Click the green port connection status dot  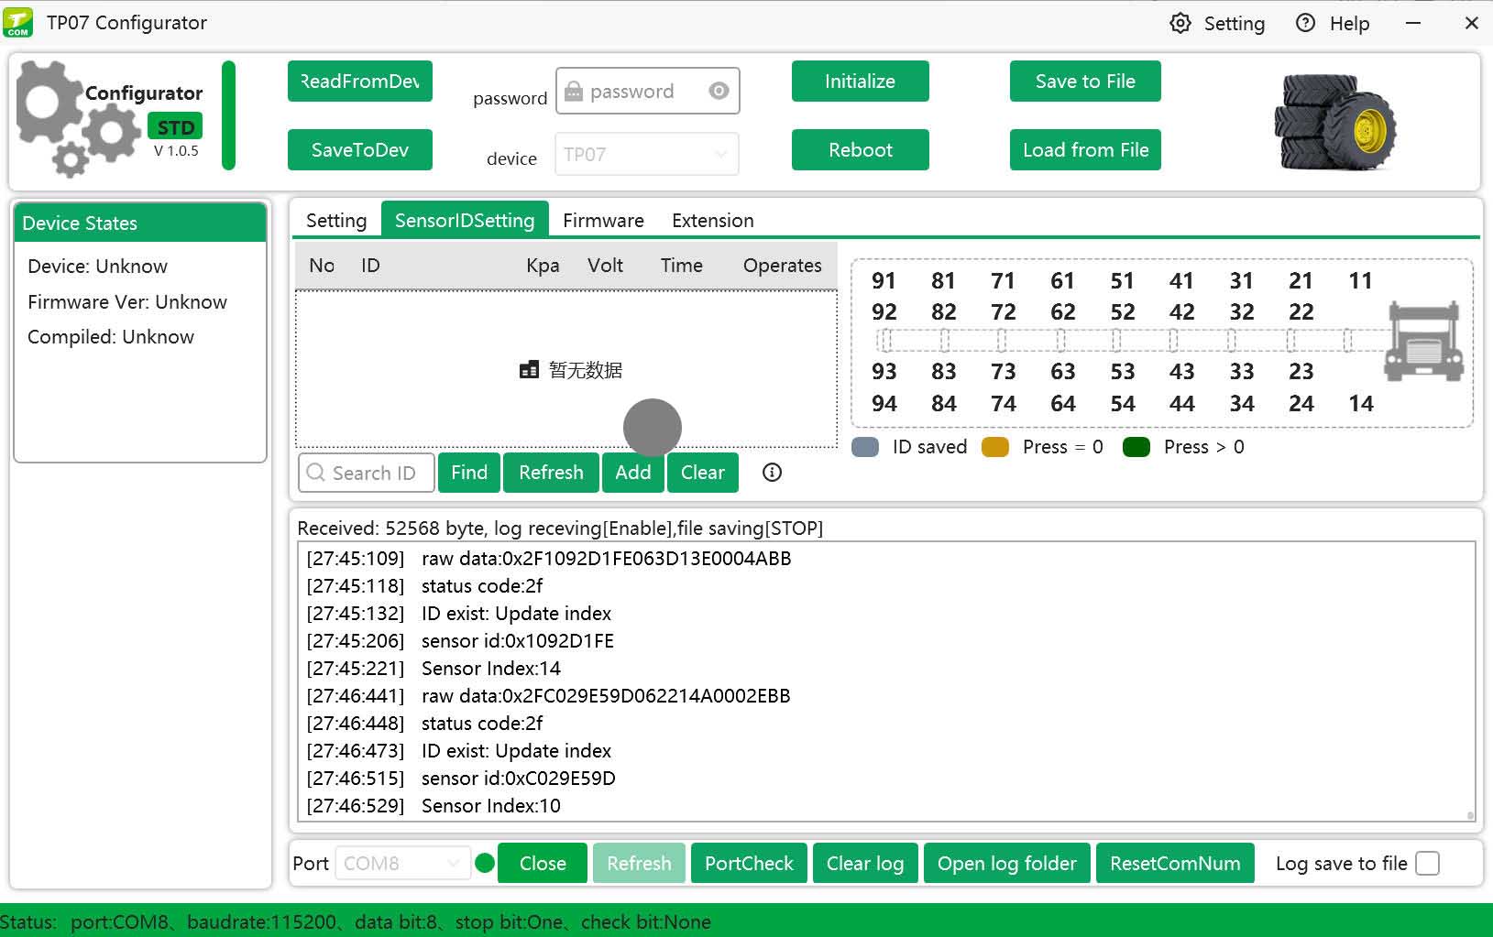[485, 863]
